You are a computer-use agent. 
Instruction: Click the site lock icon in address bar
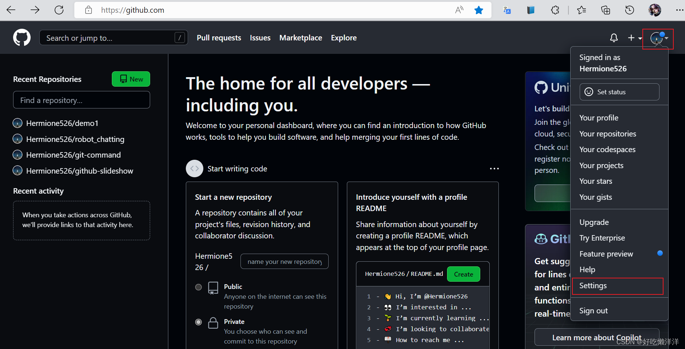(89, 10)
